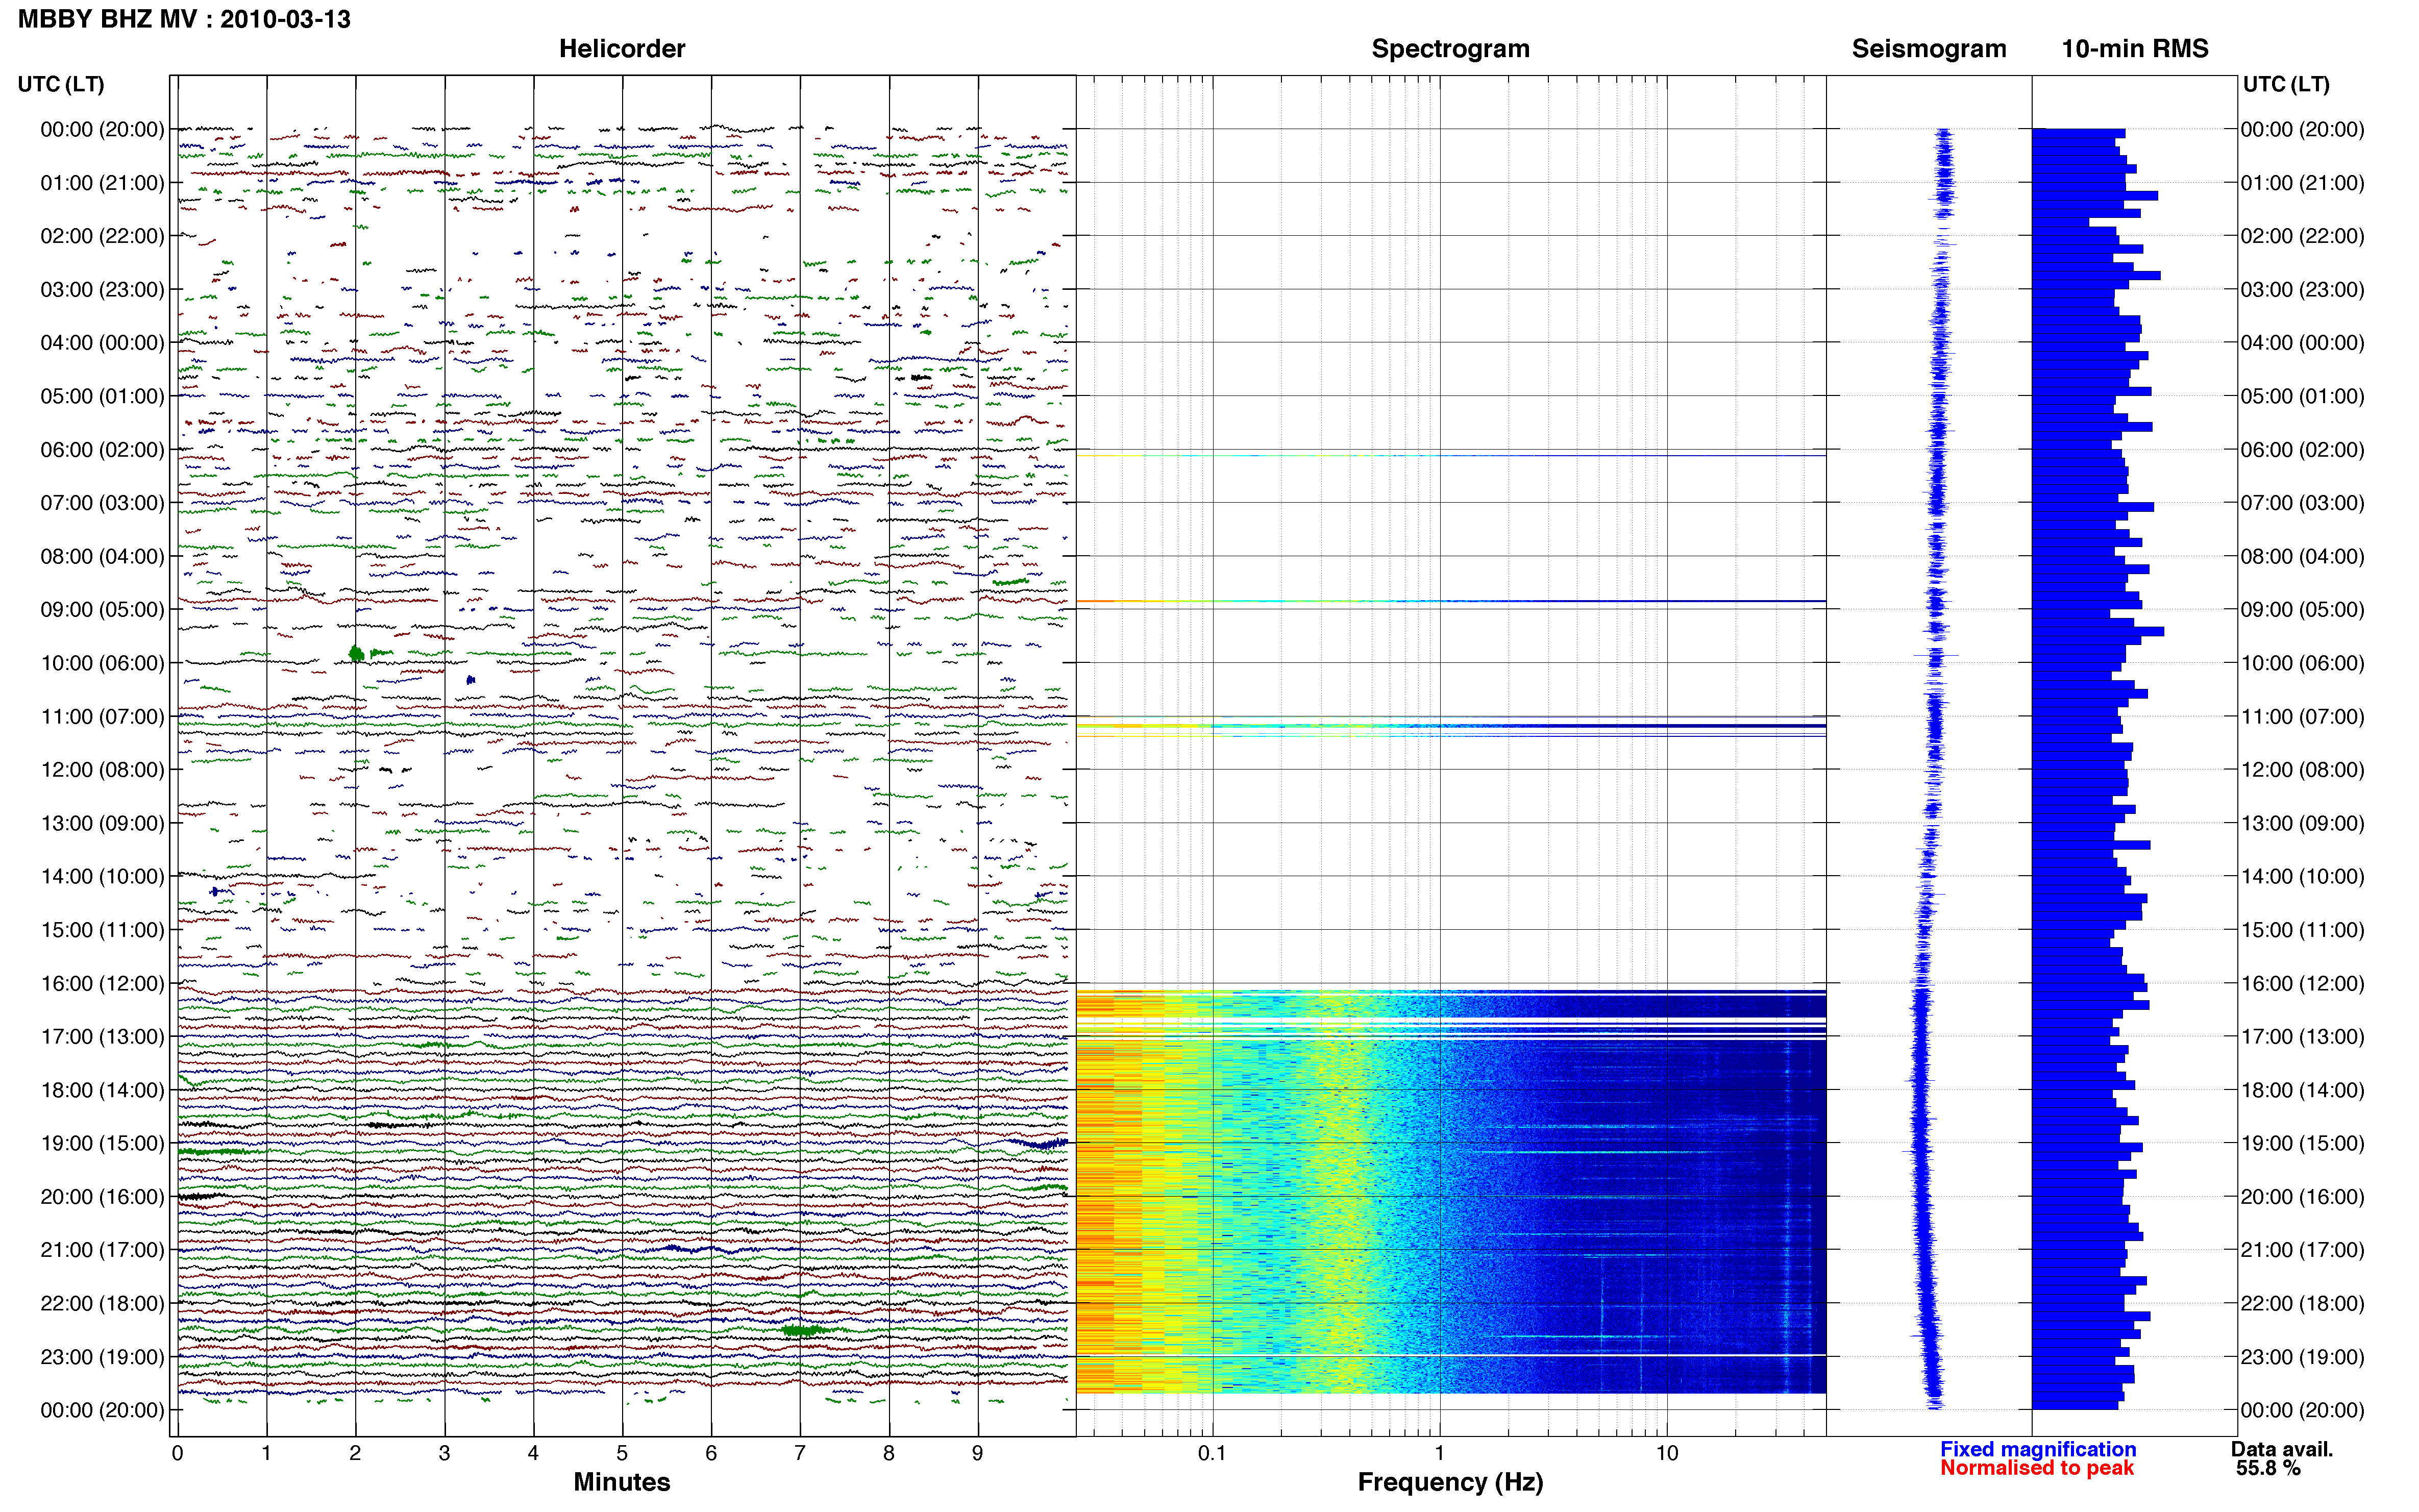The height and width of the screenshot is (1512, 2419).
Task: Click the spectrogram line just before 09:00
Action: tap(1451, 601)
